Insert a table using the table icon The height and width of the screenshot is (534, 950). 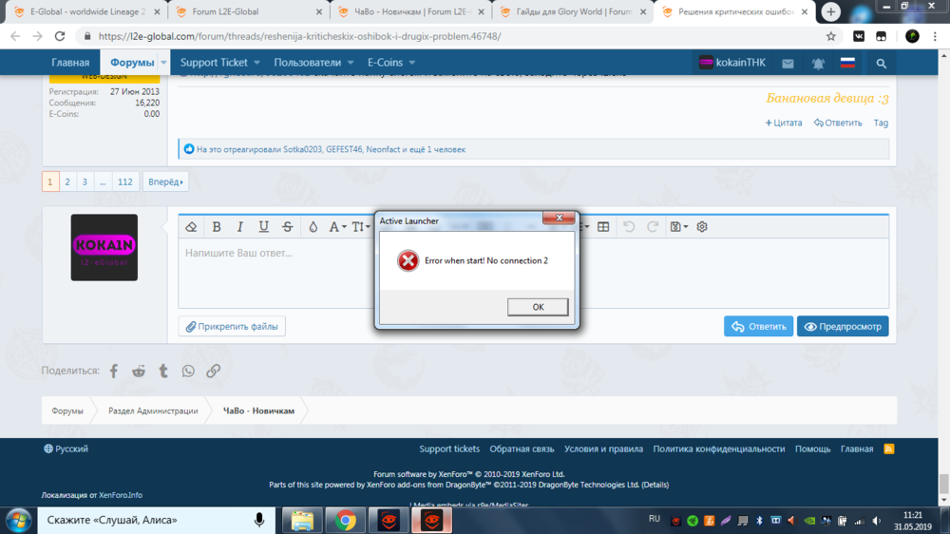click(603, 227)
